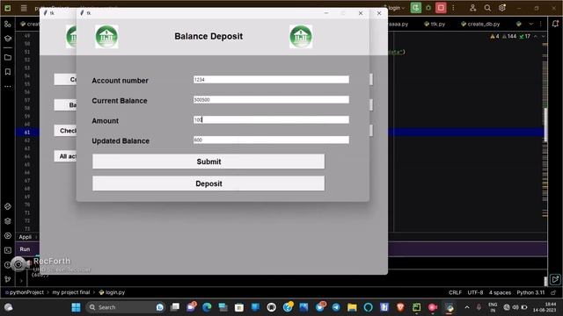Click the Deposit button
Screen dimensions: 563x316
[208, 183]
